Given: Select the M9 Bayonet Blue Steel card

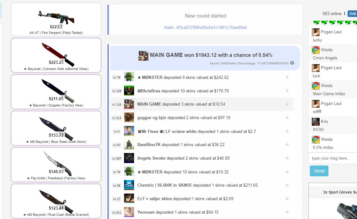Looking at the screenshot, I should coord(56,128).
